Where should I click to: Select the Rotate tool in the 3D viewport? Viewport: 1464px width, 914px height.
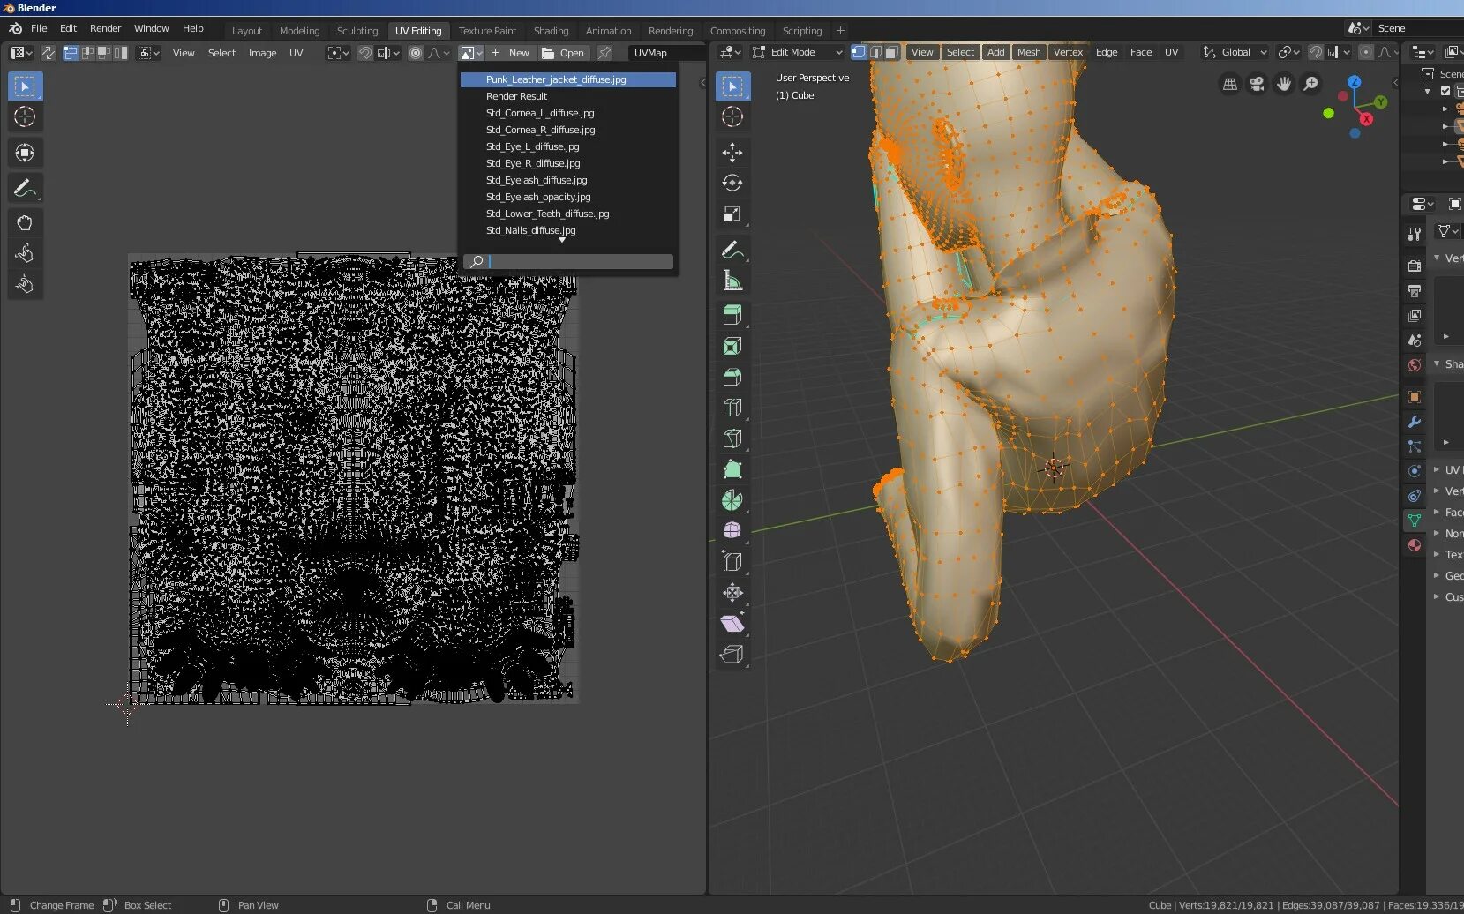point(732,184)
